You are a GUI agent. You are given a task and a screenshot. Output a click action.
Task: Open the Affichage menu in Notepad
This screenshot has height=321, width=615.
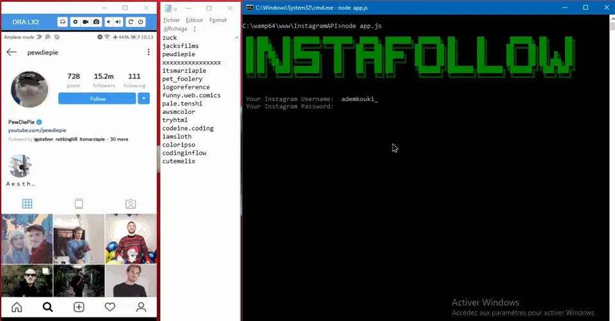pos(176,29)
